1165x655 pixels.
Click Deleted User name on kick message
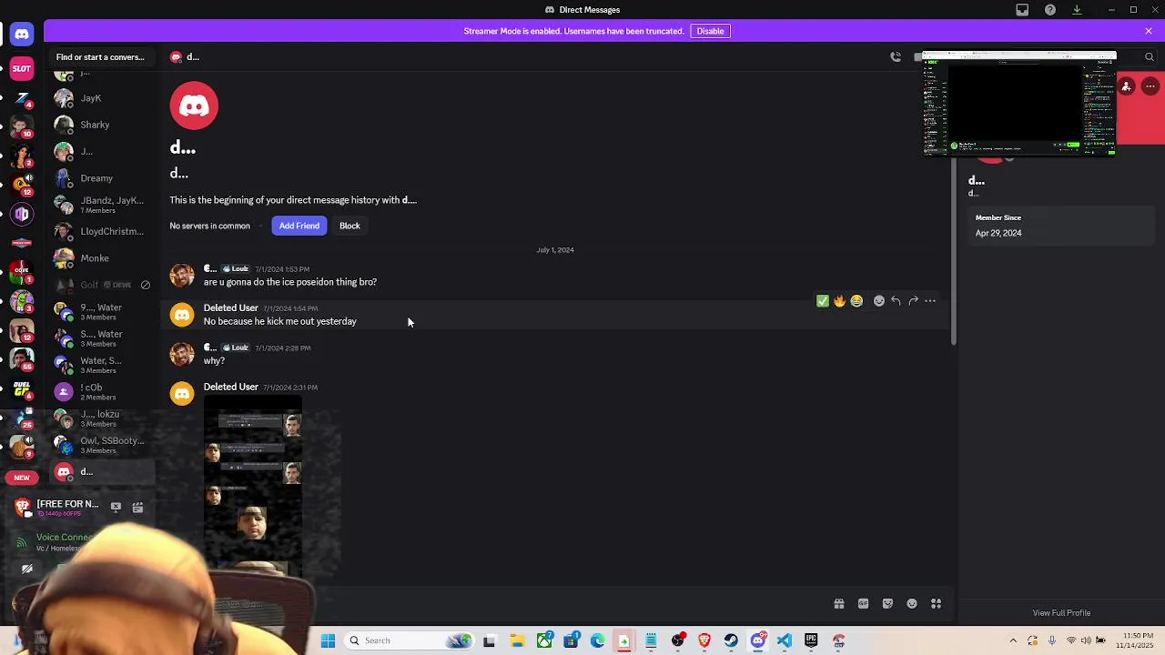click(x=230, y=308)
